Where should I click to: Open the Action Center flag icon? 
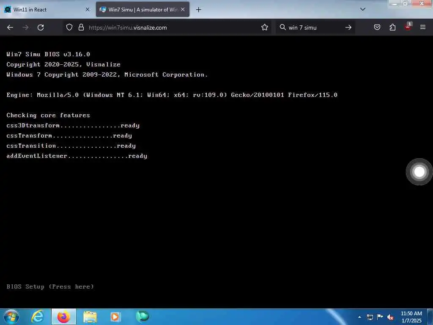click(380, 317)
